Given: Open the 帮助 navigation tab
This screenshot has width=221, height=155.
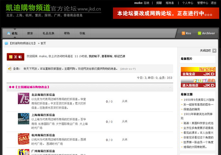Looking at the screenshot, I should tap(67, 33).
